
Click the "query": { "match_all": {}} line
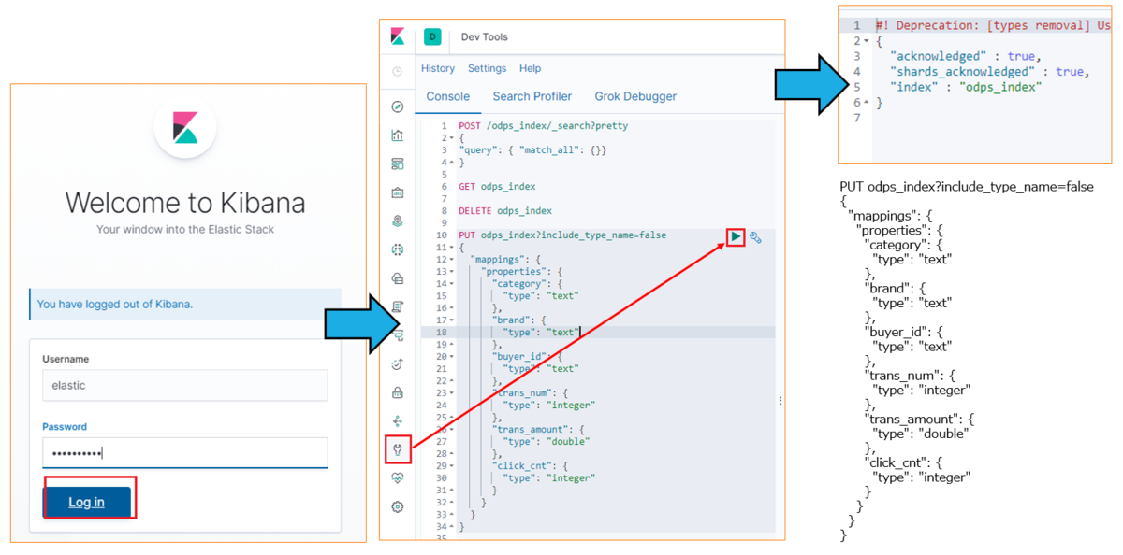533,150
